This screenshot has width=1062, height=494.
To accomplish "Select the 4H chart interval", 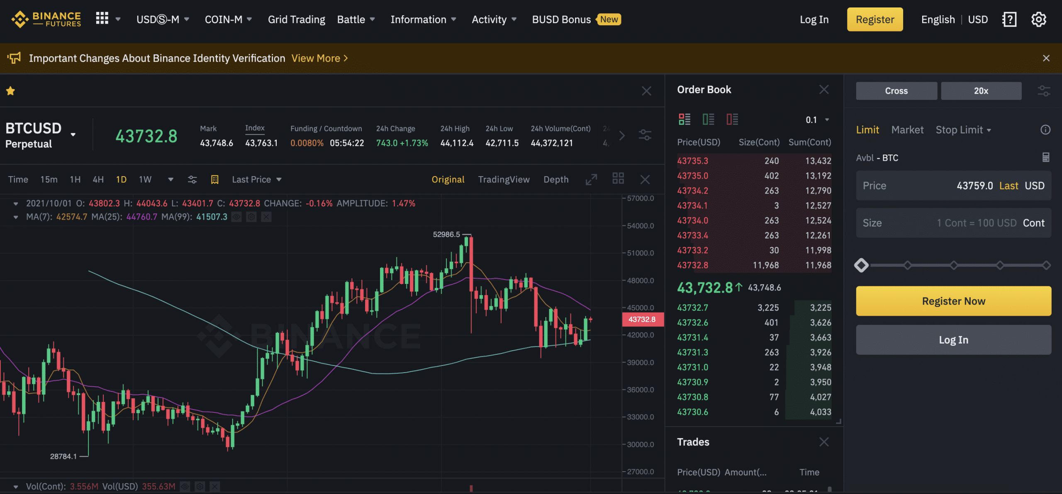I will point(98,179).
